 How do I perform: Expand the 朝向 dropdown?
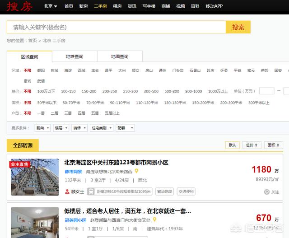click(x=42, y=128)
